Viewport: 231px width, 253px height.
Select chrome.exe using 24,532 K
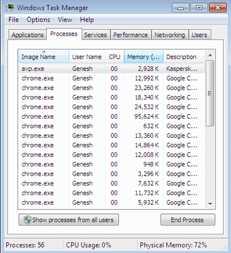(x=112, y=107)
